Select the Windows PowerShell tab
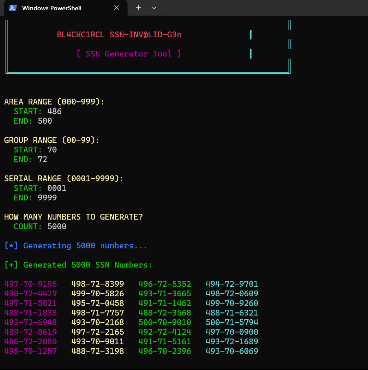The height and width of the screenshot is (370, 368). pos(66,8)
